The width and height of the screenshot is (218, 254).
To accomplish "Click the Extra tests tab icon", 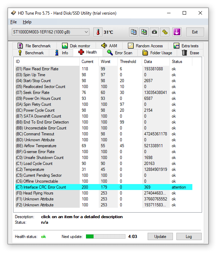I will [176, 46].
